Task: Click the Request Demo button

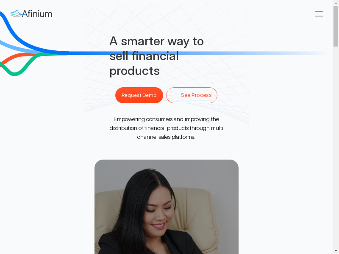Action: tap(139, 95)
